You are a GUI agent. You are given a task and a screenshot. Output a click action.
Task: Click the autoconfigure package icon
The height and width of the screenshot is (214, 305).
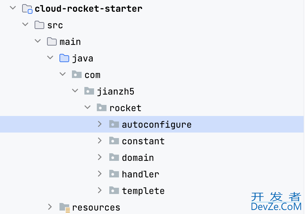point(114,124)
